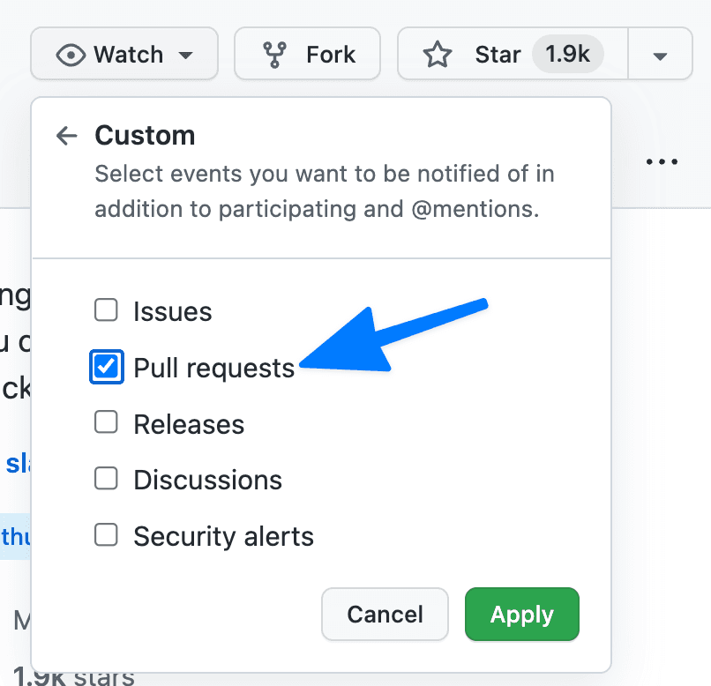
Task: Click the Star button label
Action: click(x=498, y=55)
